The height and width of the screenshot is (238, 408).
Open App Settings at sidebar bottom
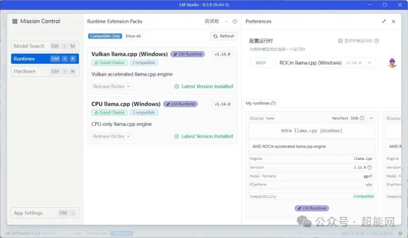click(x=45, y=213)
